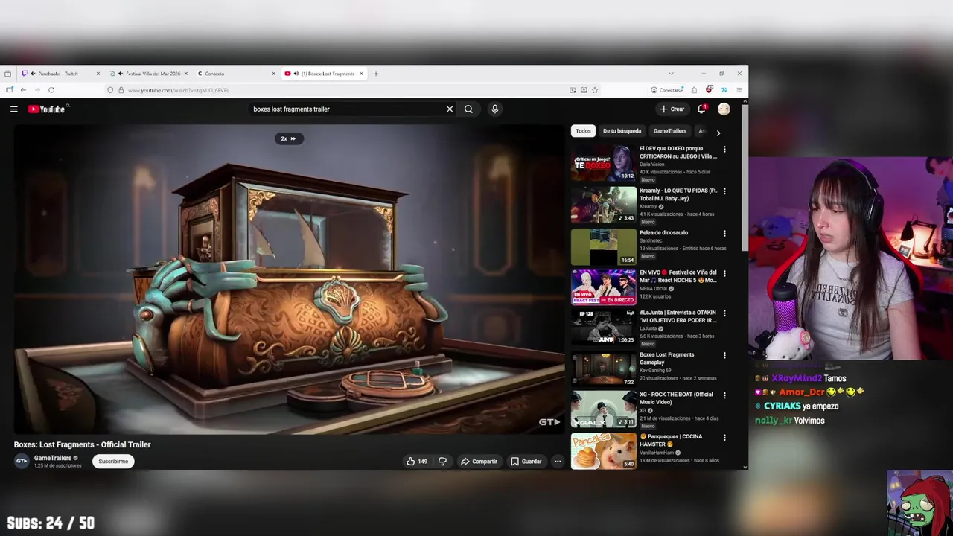Go to the YouTube home logo
Image resolution: width=953 pixels, height=536 pixels.
point(47,109)
